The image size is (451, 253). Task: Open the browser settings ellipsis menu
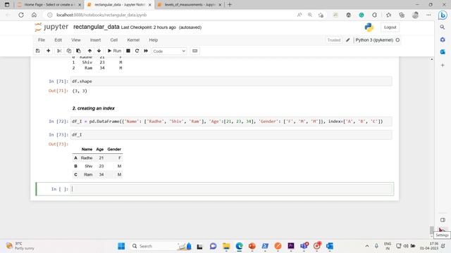(x=428, y=15)
